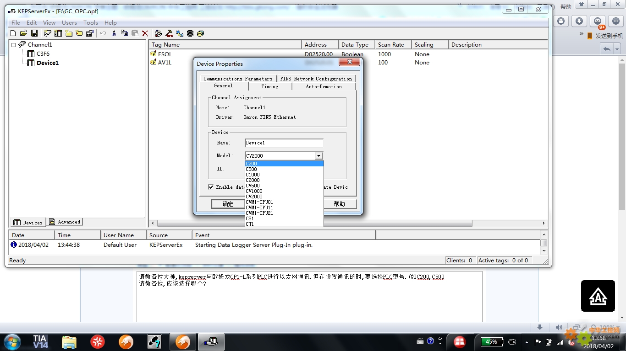This screenshot has width=626, height=351.
Task: Toggle the Enable data collection checkbox
Action: (211, 187)
